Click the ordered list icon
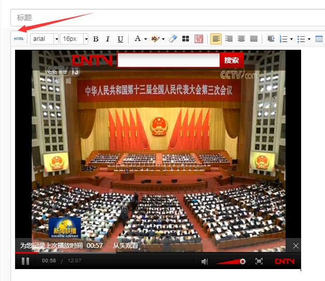This screenshot has height=281, width=325. click(284, 39)
